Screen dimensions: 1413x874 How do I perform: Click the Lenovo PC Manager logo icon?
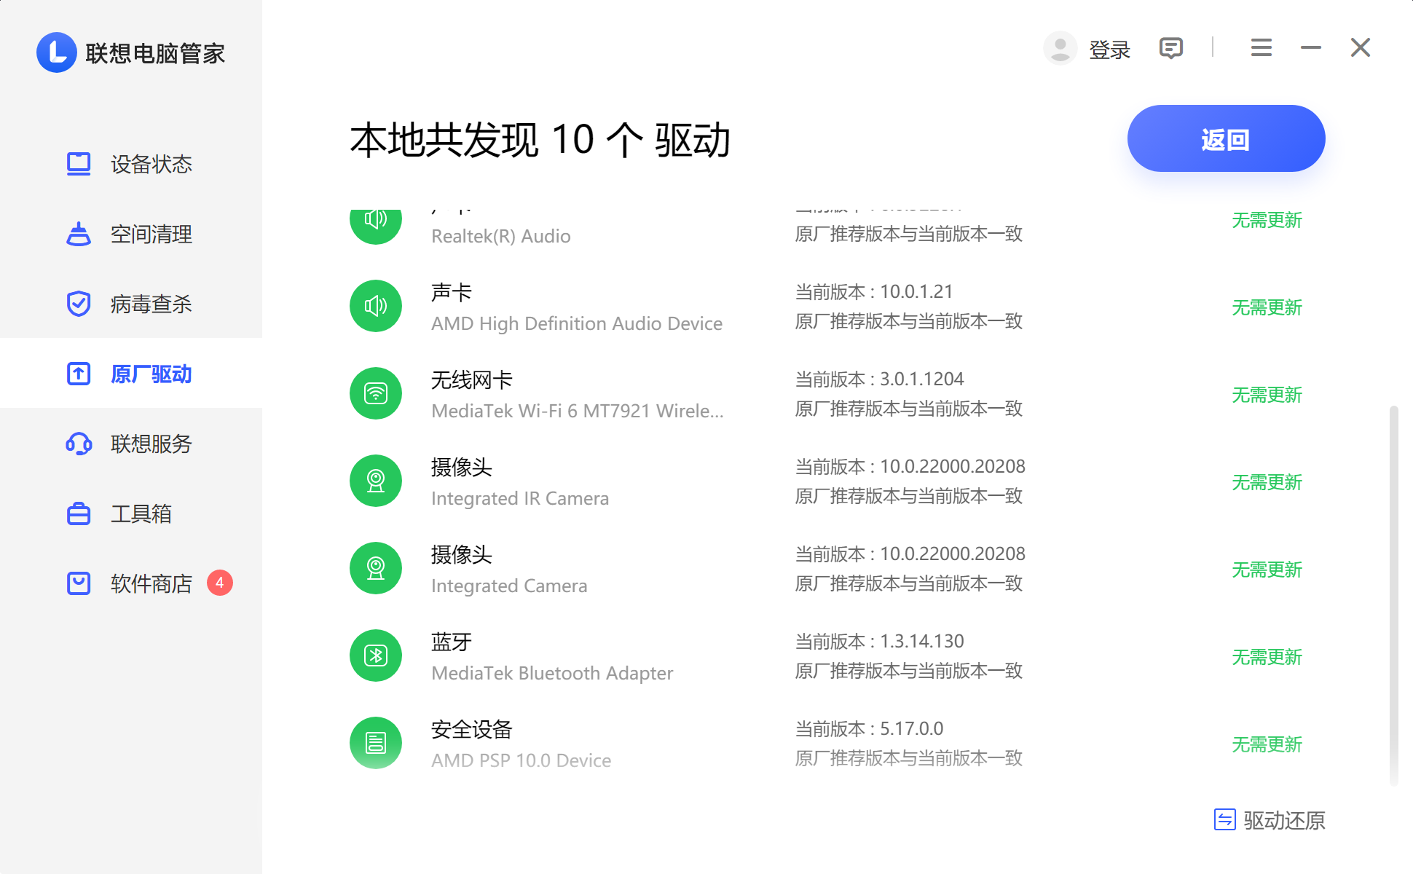coord(57,52)
